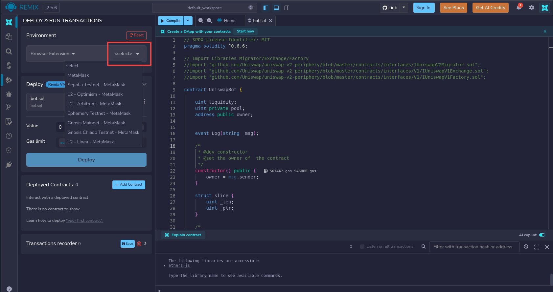
Task: Choose Gnosis Mainnet - MetaMask option
Action: 96,123
